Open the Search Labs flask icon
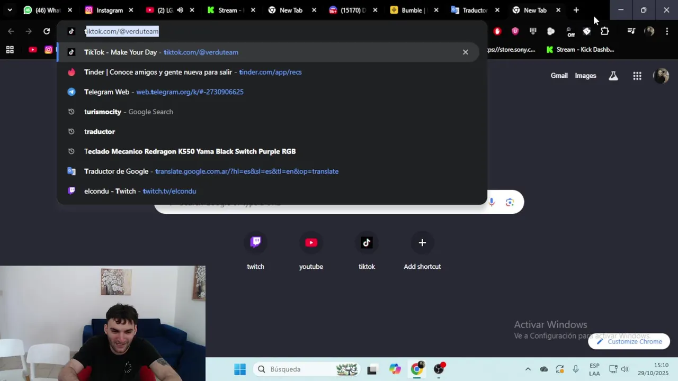 click(613, 76)
